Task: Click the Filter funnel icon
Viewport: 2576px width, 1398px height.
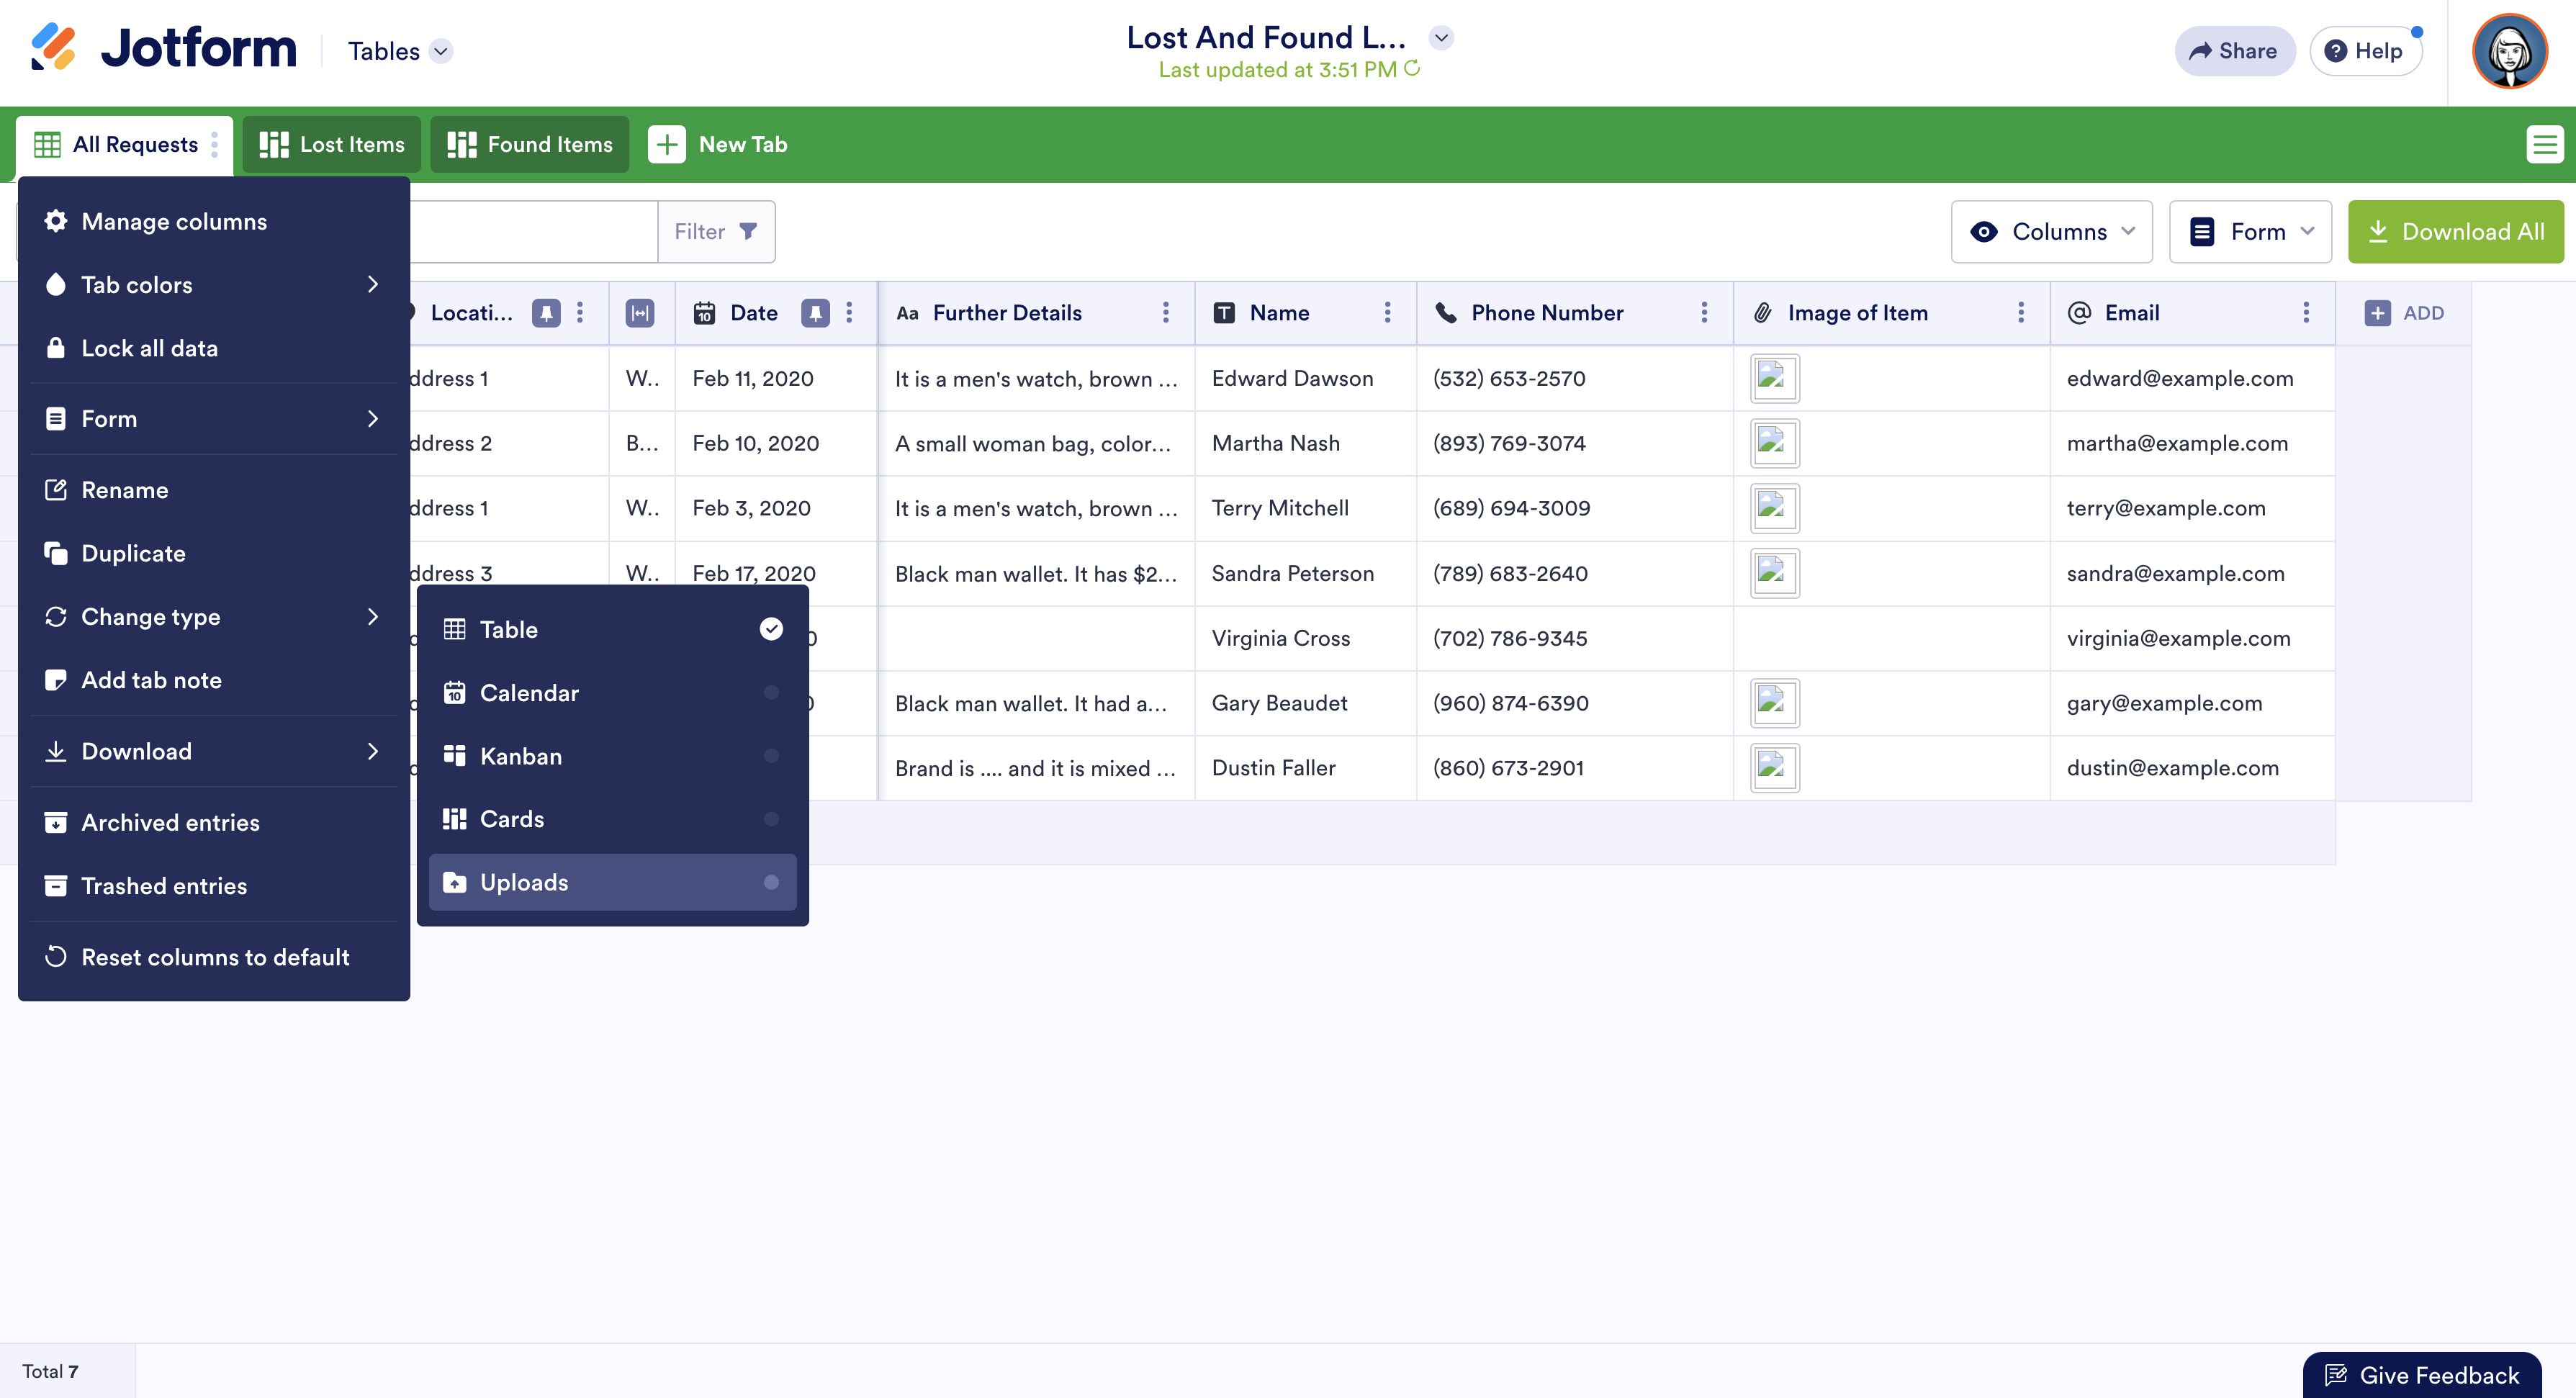Action: [748, 231]
